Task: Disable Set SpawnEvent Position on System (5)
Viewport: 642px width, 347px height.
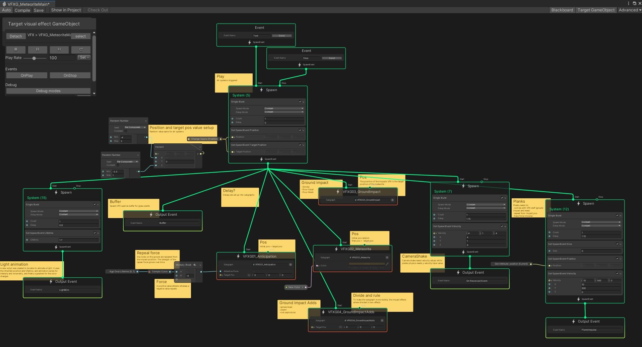Action: [x=300, y=130]
